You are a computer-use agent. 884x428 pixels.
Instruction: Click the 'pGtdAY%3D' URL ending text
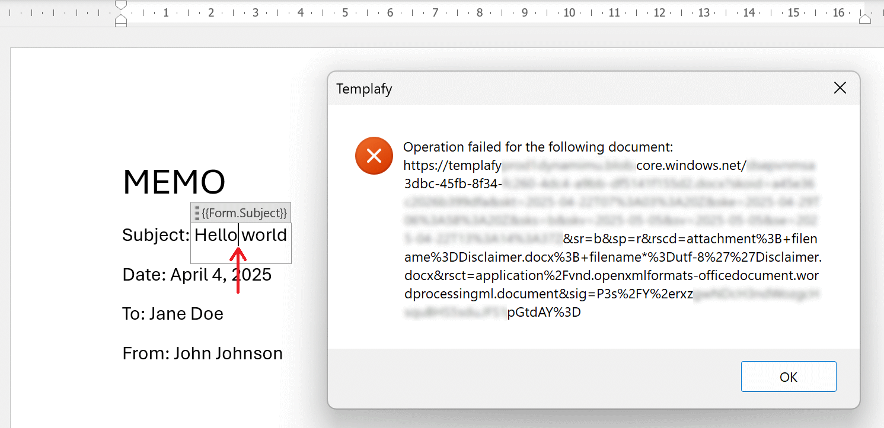tap(544, 313)
